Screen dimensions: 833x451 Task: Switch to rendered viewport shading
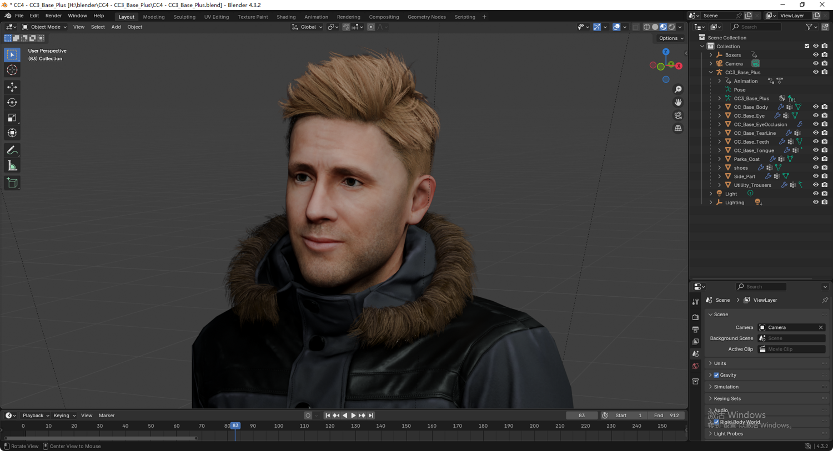(671, 27)
